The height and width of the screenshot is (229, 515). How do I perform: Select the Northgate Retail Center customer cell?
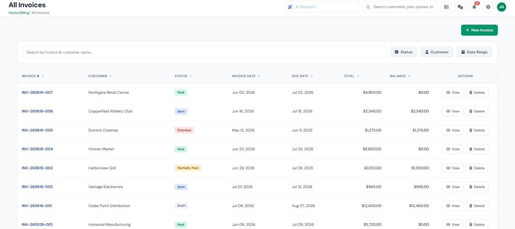coord(109,92)
